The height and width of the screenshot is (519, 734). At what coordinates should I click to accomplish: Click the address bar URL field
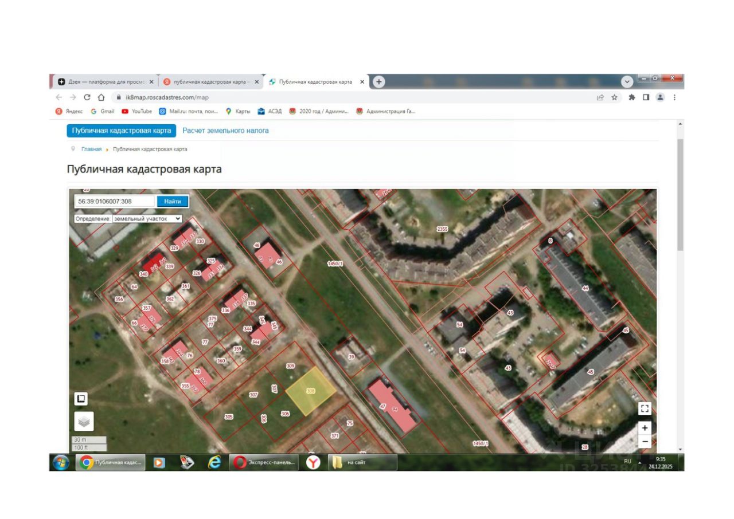350,97
